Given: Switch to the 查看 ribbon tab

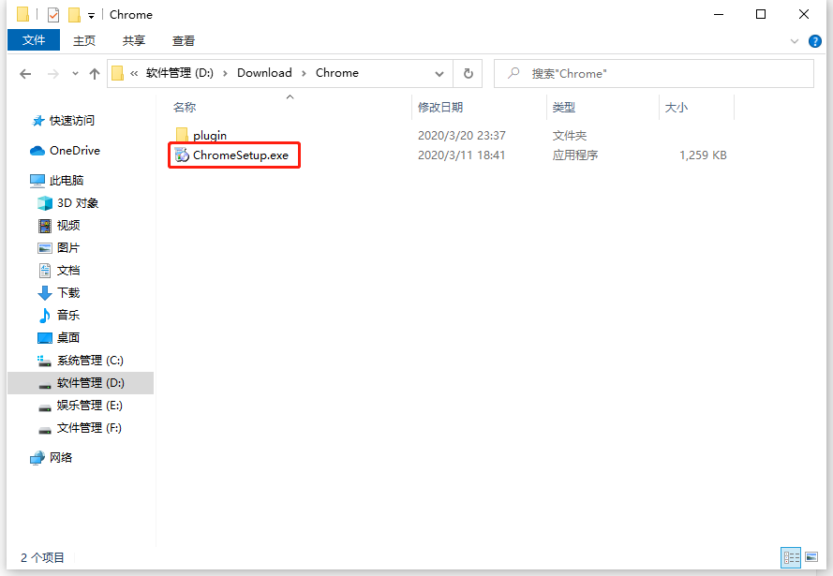Looking at the screenshot, I should coord(184,40).
